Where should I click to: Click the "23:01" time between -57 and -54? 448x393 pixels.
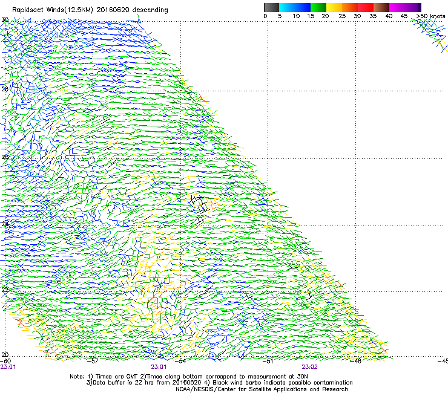coord(159,367)
